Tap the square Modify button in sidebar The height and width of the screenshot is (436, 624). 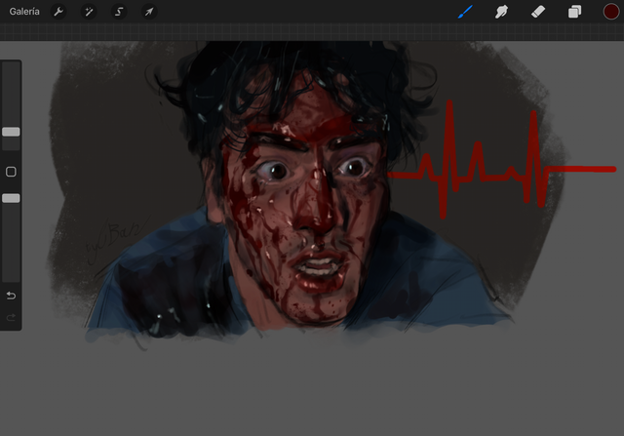(11, 172)
